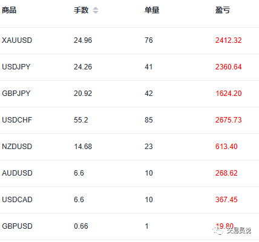Open the AUDUSD entry
Image resolution: width=259 pixels, height=242 pixels.
pos(17,173)
